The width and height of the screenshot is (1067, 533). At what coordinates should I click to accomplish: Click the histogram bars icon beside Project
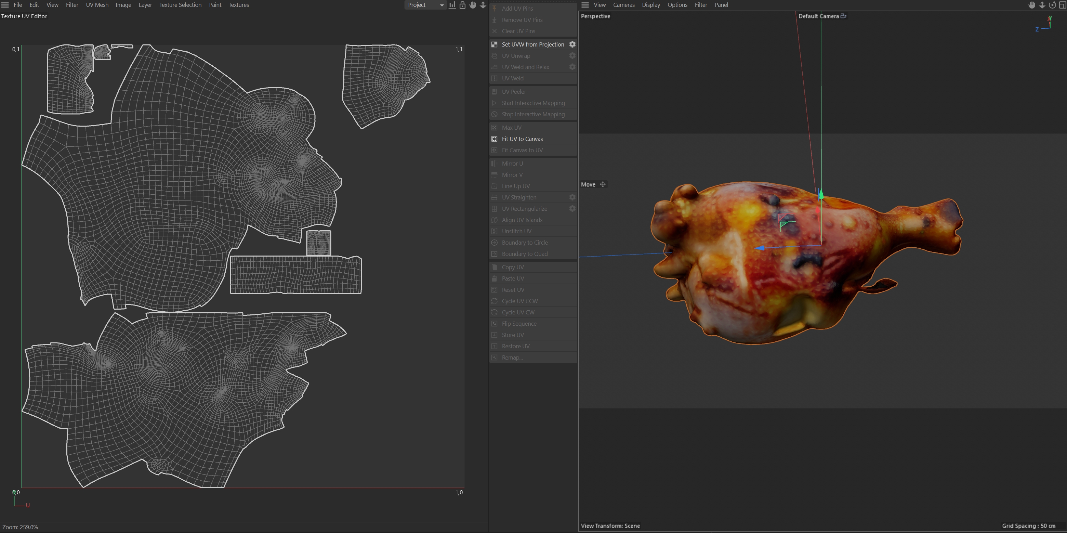coord(452,5)
